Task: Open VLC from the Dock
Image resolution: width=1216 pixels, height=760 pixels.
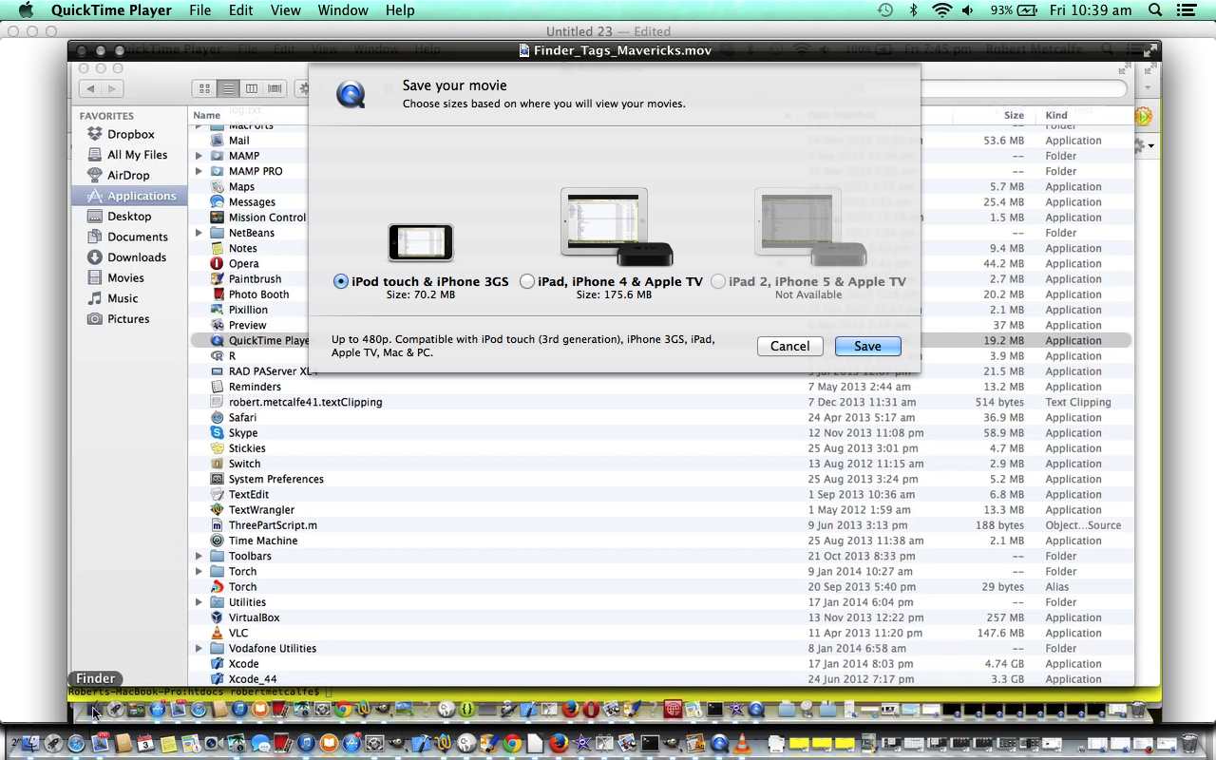Action: click(x=742, y=744)
